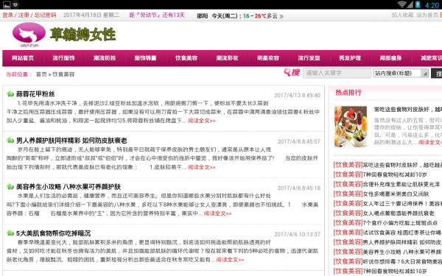Click 阅读全文 under 男人养颜护肤 article
Screen dimensions: 442x276
point(202,167)
